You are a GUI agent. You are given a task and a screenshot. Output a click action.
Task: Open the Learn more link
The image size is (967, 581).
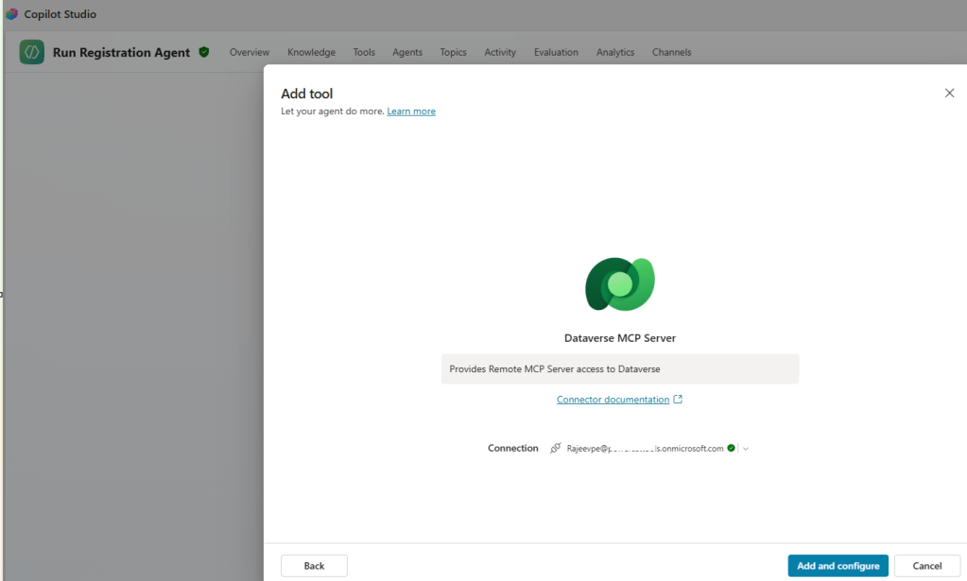(x=411, y=111)
